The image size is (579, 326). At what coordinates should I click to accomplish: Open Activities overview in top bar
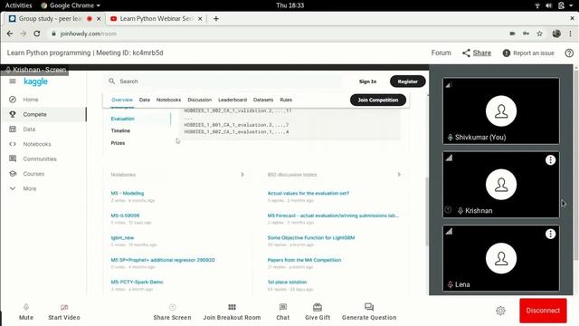pyautogui.click(x=18, y=5)
